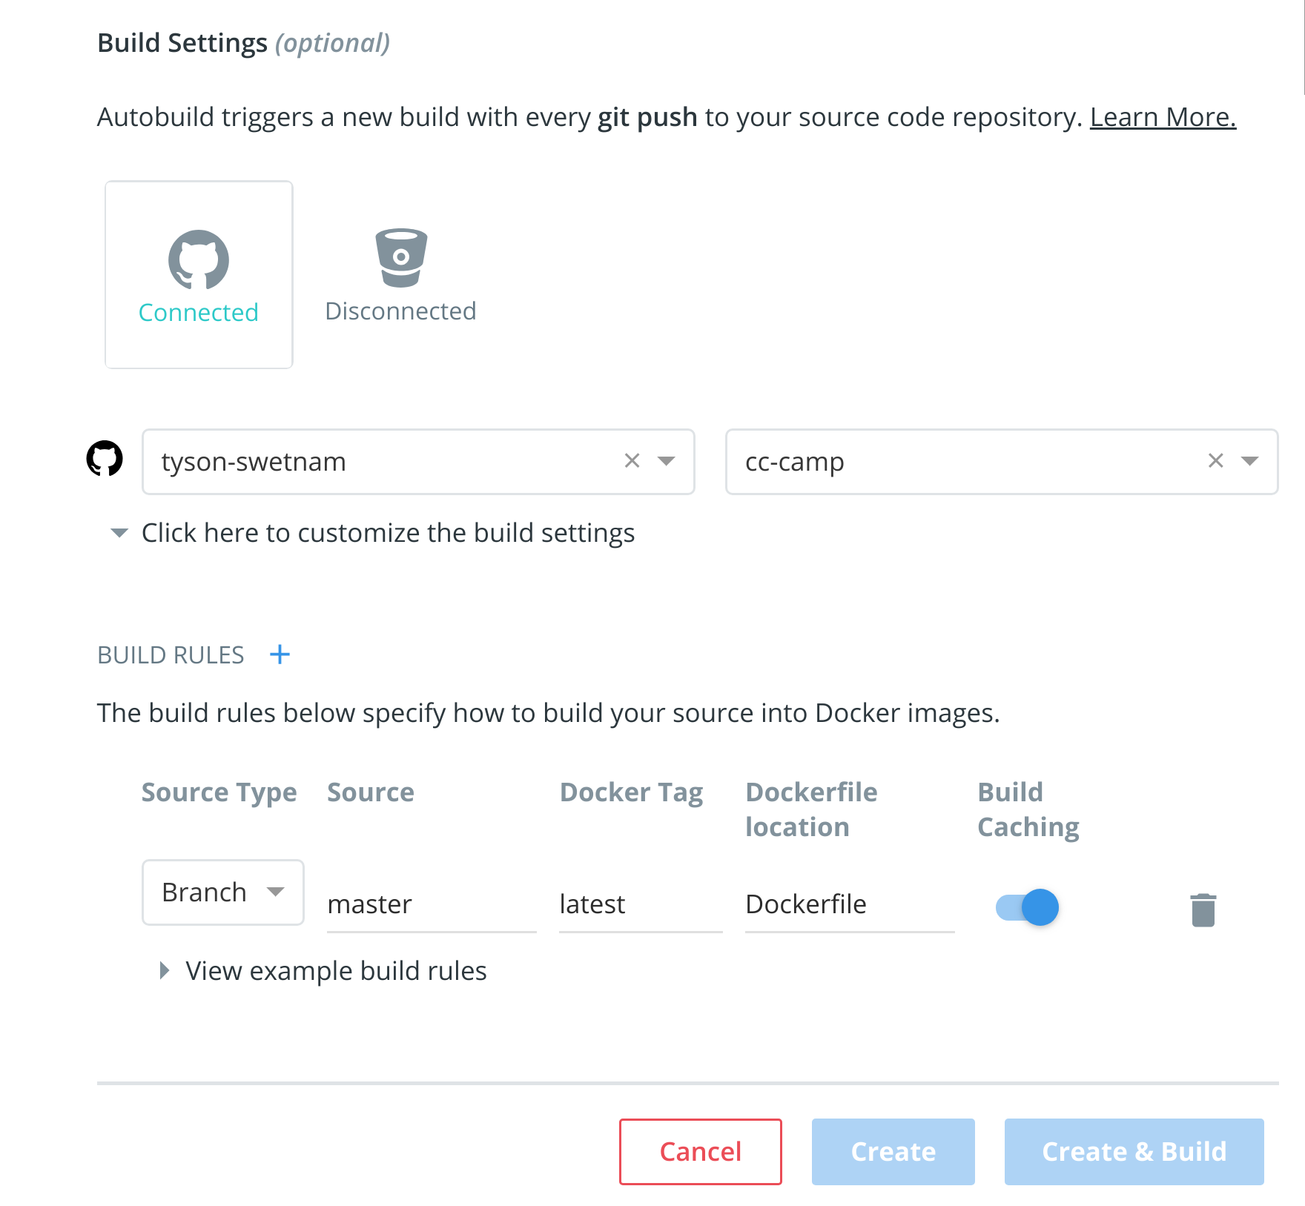Click the Cancel button
The image size is (1305, 1206).
tap(701, 1152)
